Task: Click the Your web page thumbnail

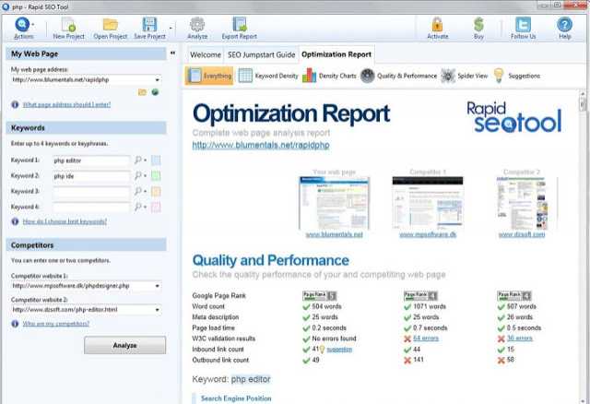Action: coord(334,203)
